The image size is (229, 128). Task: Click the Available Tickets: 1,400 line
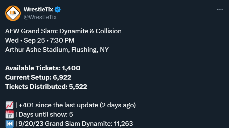(43, 68)
